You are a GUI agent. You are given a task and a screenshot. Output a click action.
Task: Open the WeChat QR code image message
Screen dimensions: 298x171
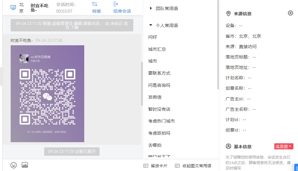coord(47,94)
